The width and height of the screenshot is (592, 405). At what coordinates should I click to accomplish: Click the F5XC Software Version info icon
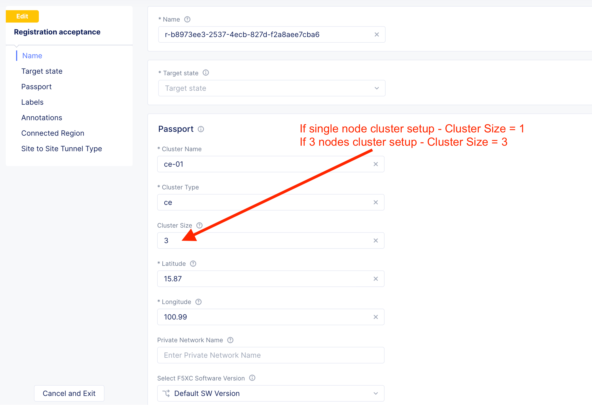pyautogui.click(x=252, y=378)
